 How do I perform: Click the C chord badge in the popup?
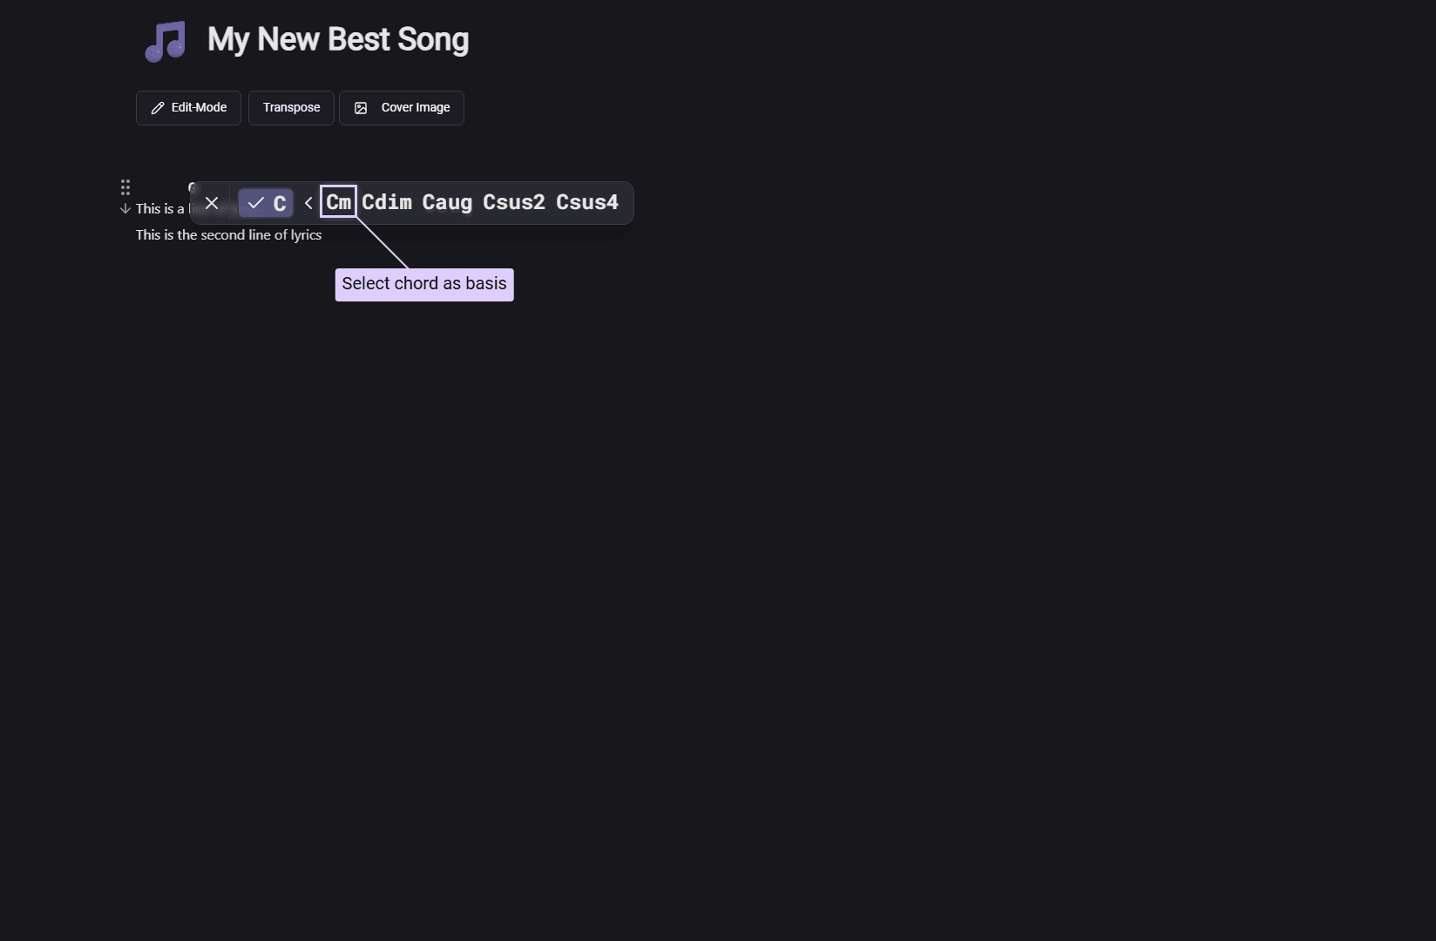(279, 203)
